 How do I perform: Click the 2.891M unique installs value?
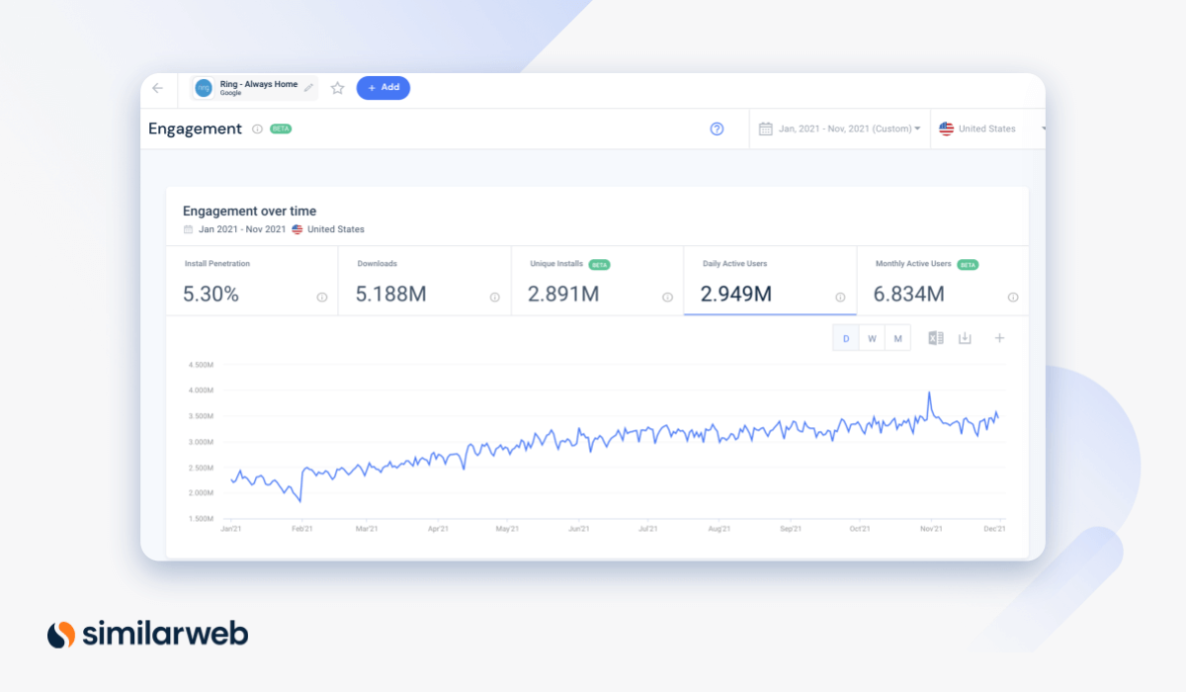pos(564,294)
